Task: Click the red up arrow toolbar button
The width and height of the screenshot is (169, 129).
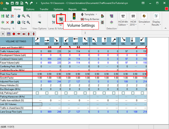Action: click(x=29, y=34)
